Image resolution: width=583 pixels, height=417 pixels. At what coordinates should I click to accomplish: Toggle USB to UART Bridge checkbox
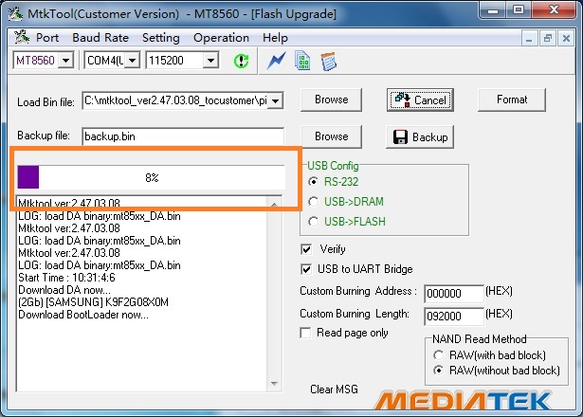click(x=306, y=270)
